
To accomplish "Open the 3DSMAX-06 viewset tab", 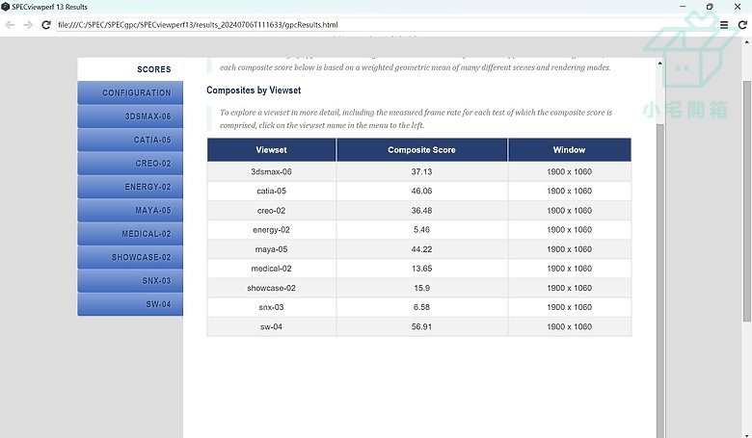I will tap(130, 116).
